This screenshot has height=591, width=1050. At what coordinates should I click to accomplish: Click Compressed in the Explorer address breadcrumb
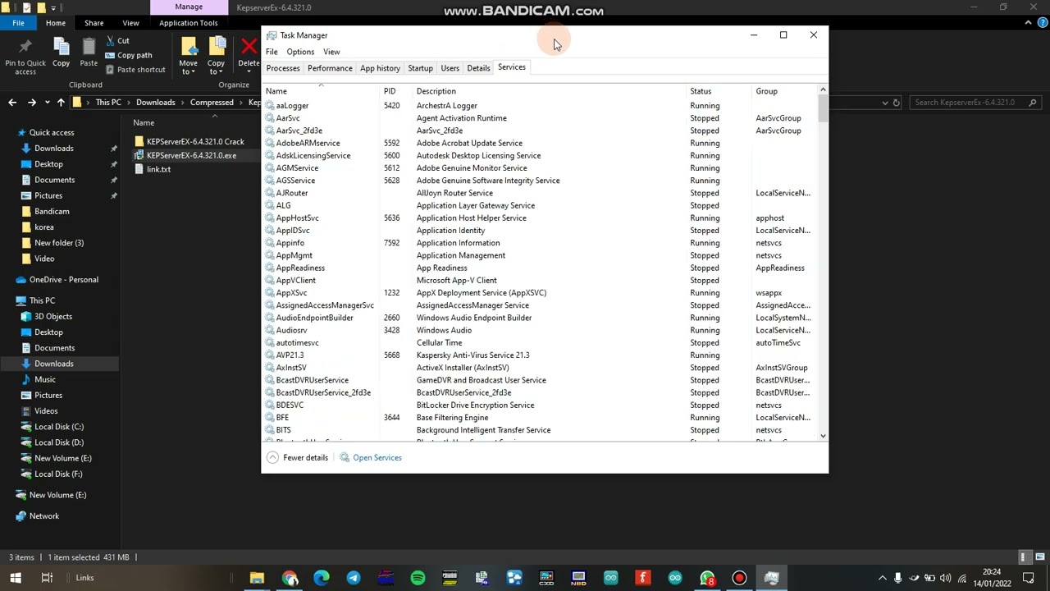pos(212,103)
